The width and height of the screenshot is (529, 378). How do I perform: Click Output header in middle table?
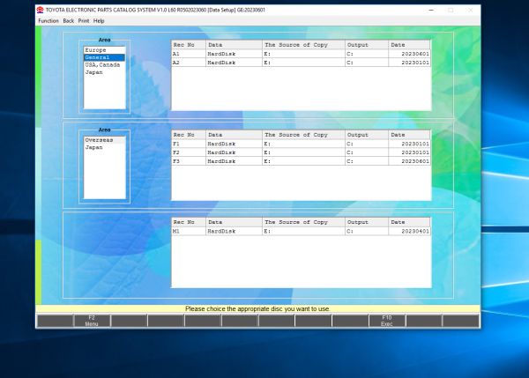367,135
